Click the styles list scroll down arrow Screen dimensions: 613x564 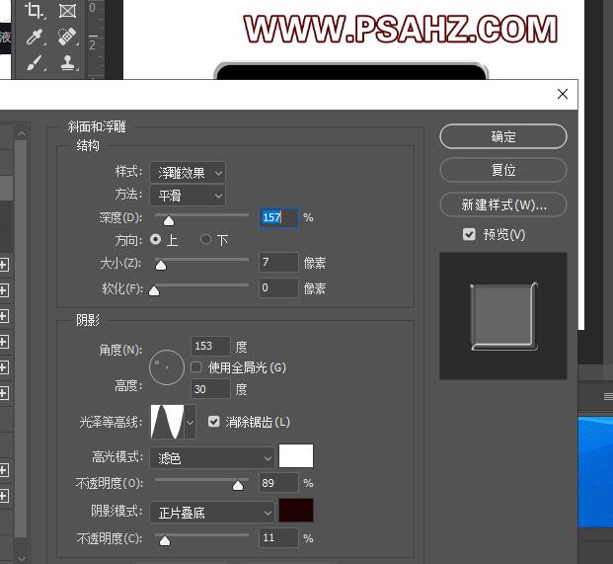(x=21, y=558)
